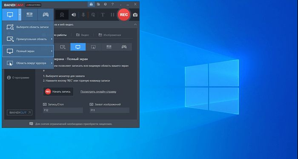Click the info icon beside 'О программе'
The width and height of the screenshot is (298, 159).
[x=9, y=78]
